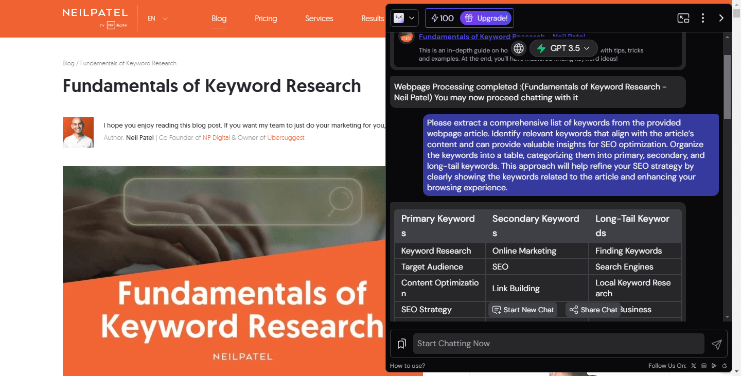Open the Play Store follow icon
This screenshot has height=376, width=741.
714,366
